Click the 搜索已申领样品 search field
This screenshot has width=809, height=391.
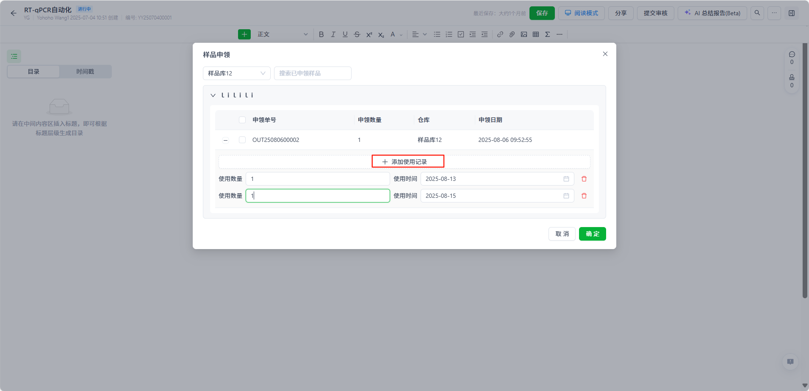tap(312, 73)
